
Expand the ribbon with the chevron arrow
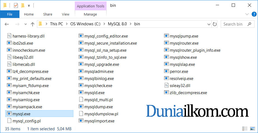[x=247, y=14]
